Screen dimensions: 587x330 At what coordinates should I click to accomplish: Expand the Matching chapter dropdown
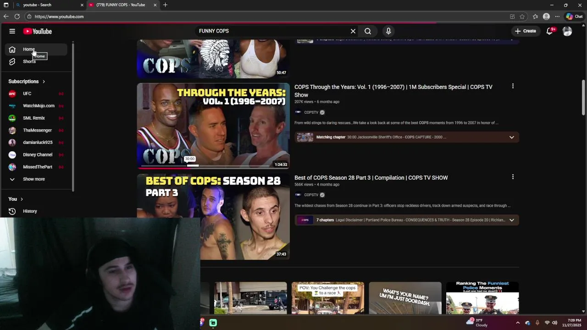click(512, 137)
